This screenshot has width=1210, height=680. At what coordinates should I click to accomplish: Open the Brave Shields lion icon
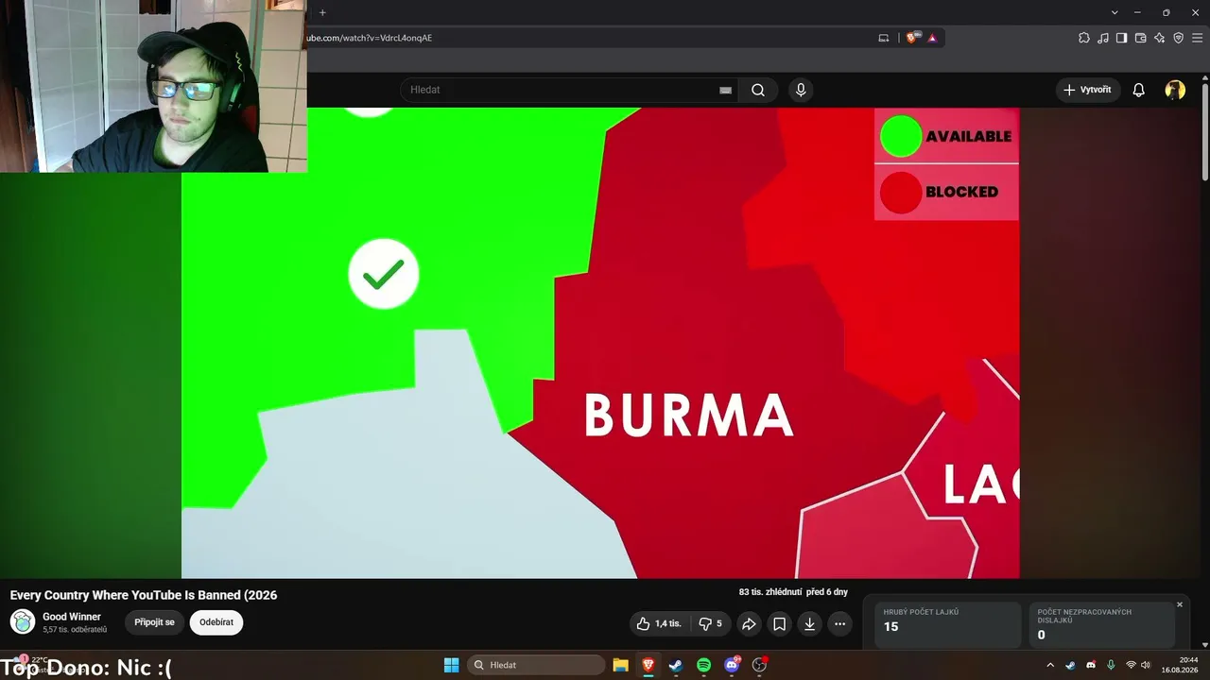pyautogui.click(x=913, y=38)
